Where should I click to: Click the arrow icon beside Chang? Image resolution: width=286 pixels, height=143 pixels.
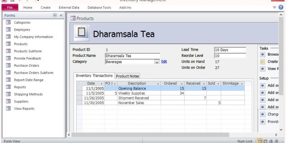coord(262,114)
